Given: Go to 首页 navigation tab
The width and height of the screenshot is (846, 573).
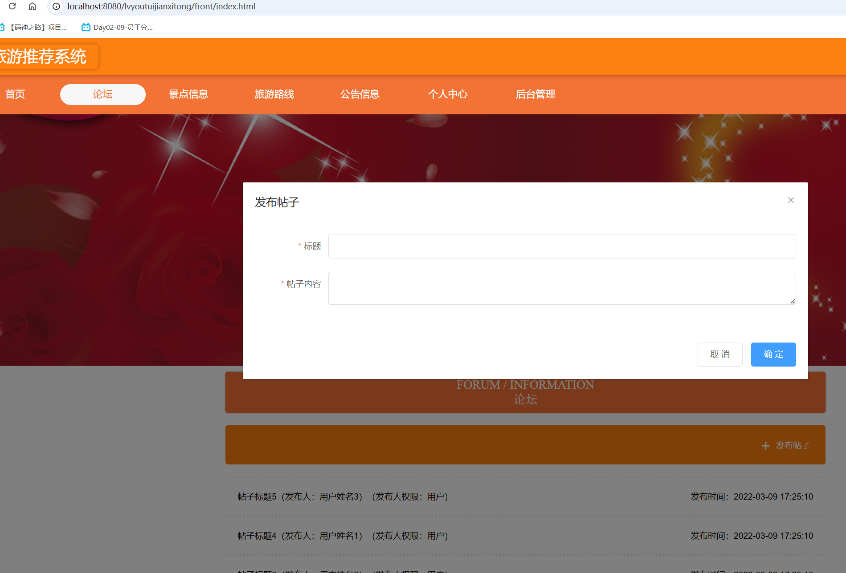Looking at the screenshot, I should (15, 94).
